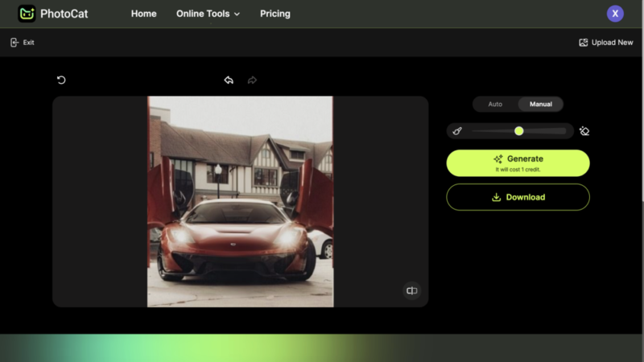Image resolution: width=644 pixels, height=362 pixels.
Task: Click the PhotoCat brand name text
Action: pyautogui.click(x=65, y=14)
